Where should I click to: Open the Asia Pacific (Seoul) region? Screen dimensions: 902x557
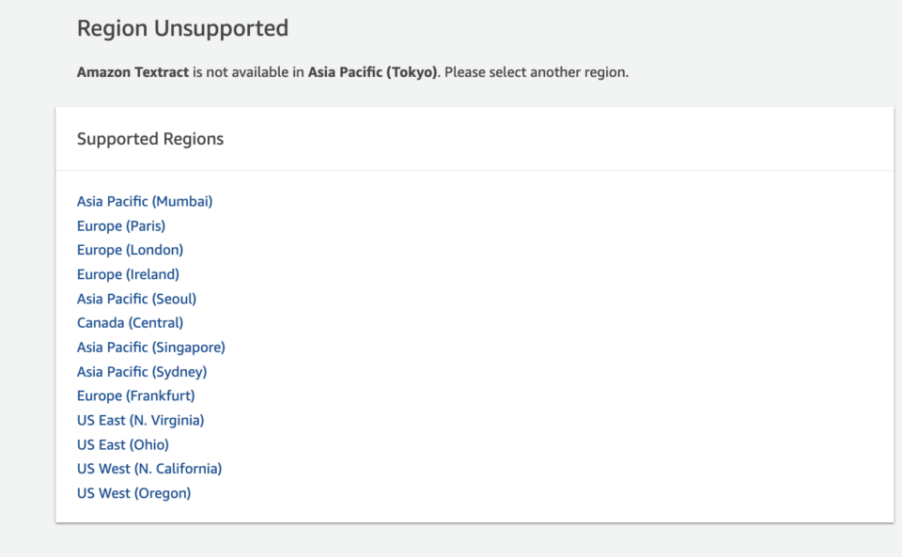coord(136,299)
